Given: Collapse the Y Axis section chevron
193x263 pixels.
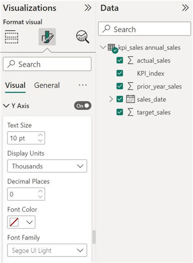Looking at the screenshot, I should [x=6, y=106].
